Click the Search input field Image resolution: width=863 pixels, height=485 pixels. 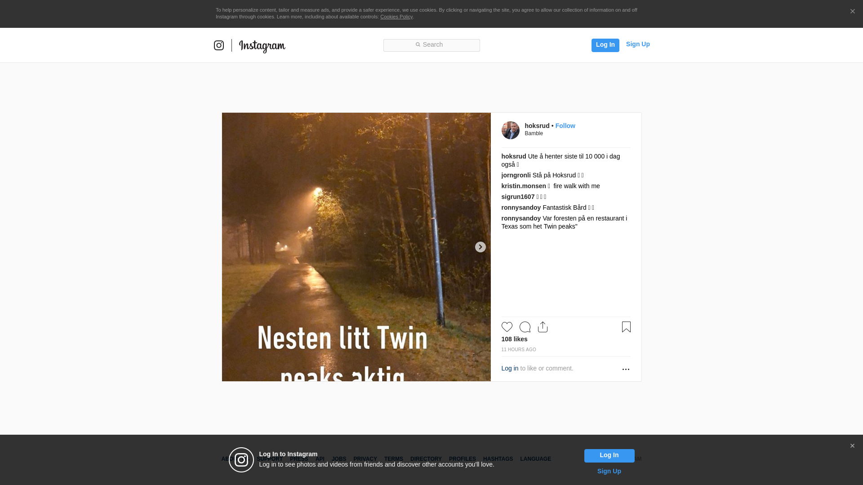431,45
